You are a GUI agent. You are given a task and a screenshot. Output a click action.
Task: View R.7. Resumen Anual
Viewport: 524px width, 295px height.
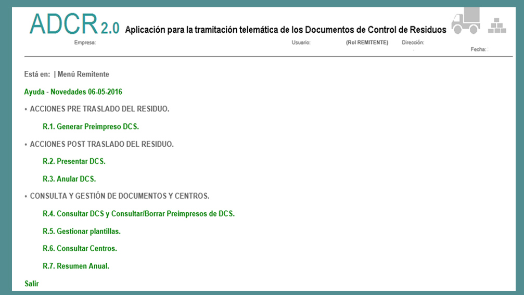pos(76,266)
